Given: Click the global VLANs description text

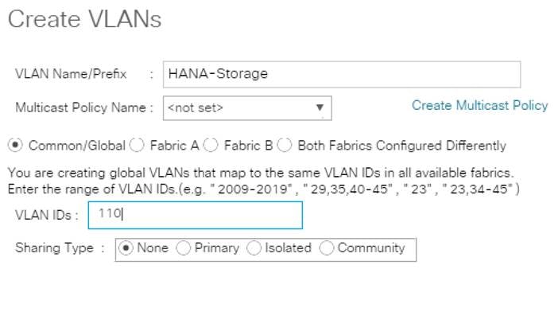Looking at the screenshot, I should tap(261, 173).
